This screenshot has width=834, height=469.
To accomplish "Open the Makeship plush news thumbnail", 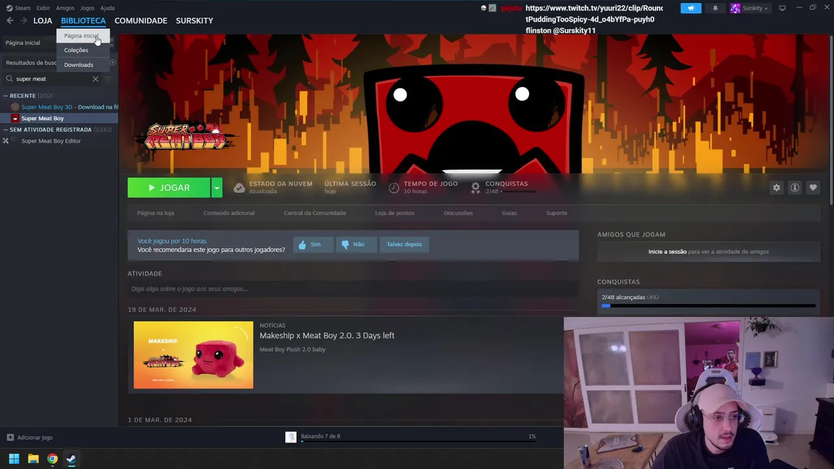I will pos(194,355).
